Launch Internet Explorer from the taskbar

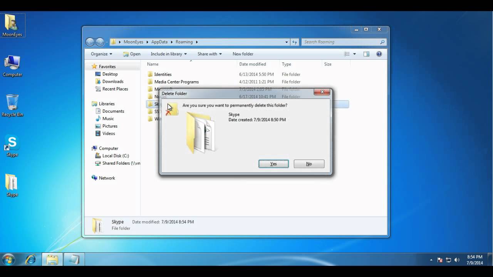pos(30,260)
